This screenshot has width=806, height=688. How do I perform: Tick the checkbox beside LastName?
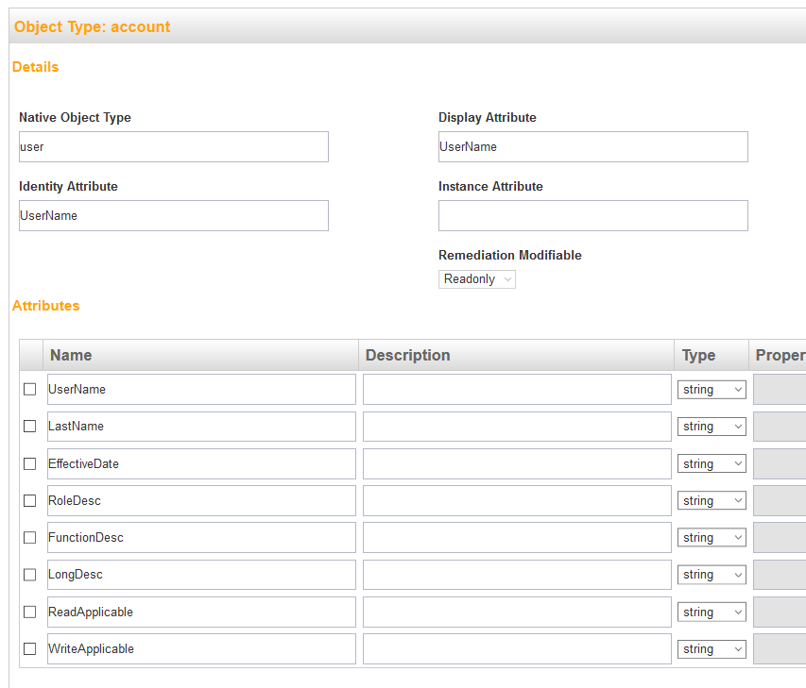[x=30, y=427]
